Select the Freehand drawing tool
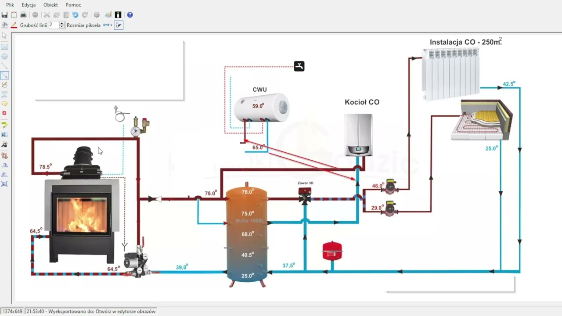The height and width of the screenshot is (316, 562). tap(4, 84)
